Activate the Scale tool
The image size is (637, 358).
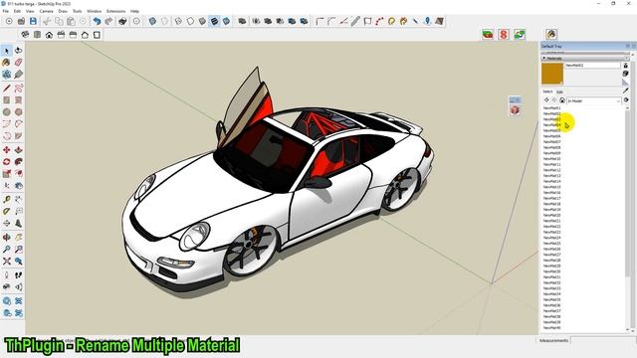click(x=6, y=174)
